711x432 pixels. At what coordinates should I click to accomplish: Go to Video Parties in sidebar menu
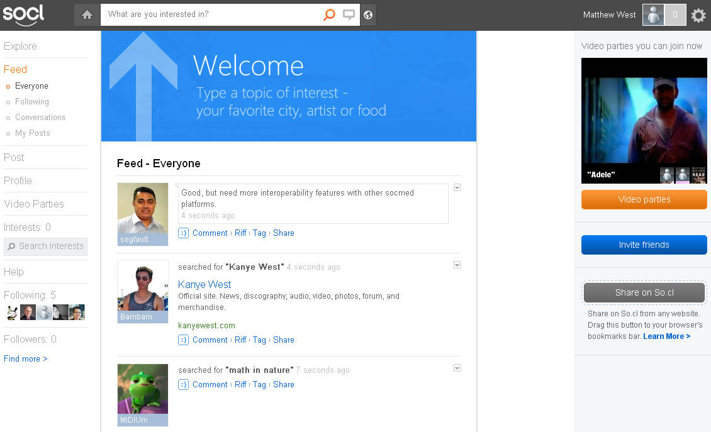pyautogui.click(x=34, y=204)
